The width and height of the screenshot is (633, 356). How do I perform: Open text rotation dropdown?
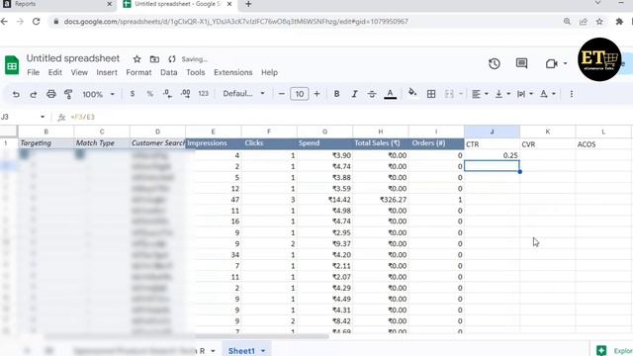(x=548, y=94)
